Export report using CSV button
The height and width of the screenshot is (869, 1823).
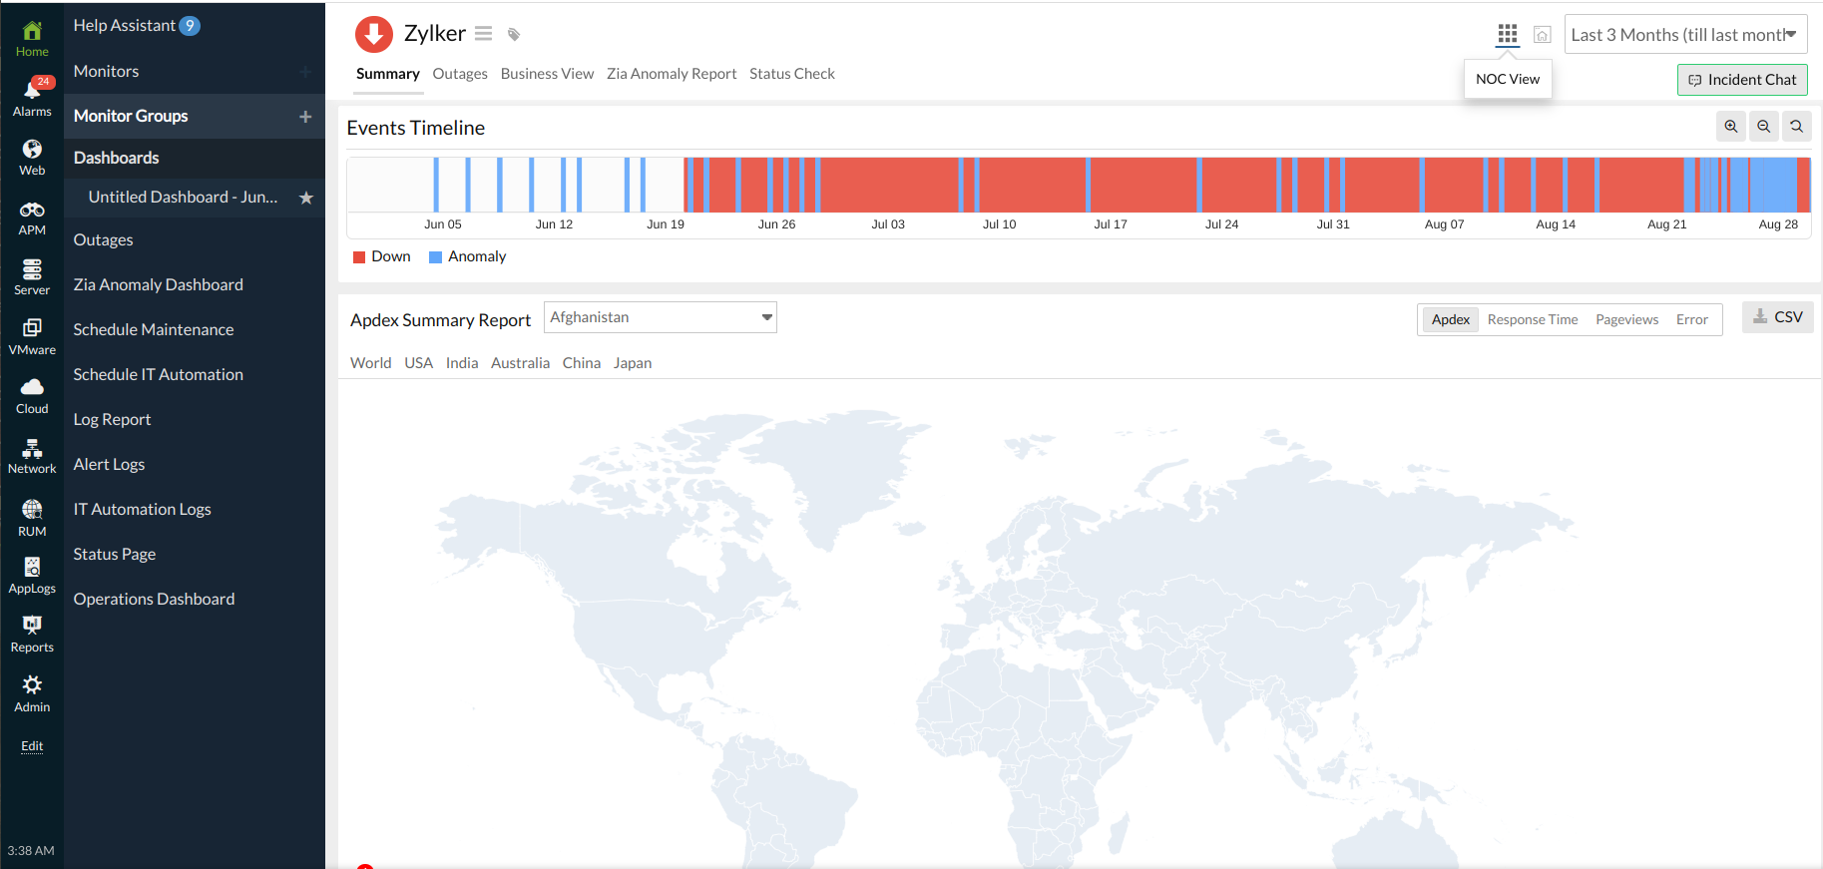pyautogui.click(x=1777, y=317)
